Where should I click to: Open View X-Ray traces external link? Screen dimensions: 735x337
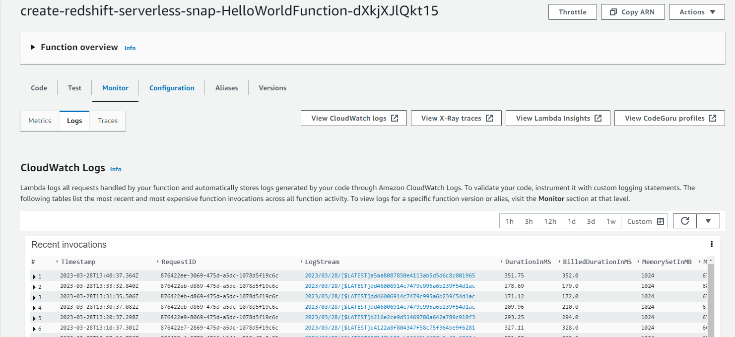pyautogui.click(x=456, y=118)
